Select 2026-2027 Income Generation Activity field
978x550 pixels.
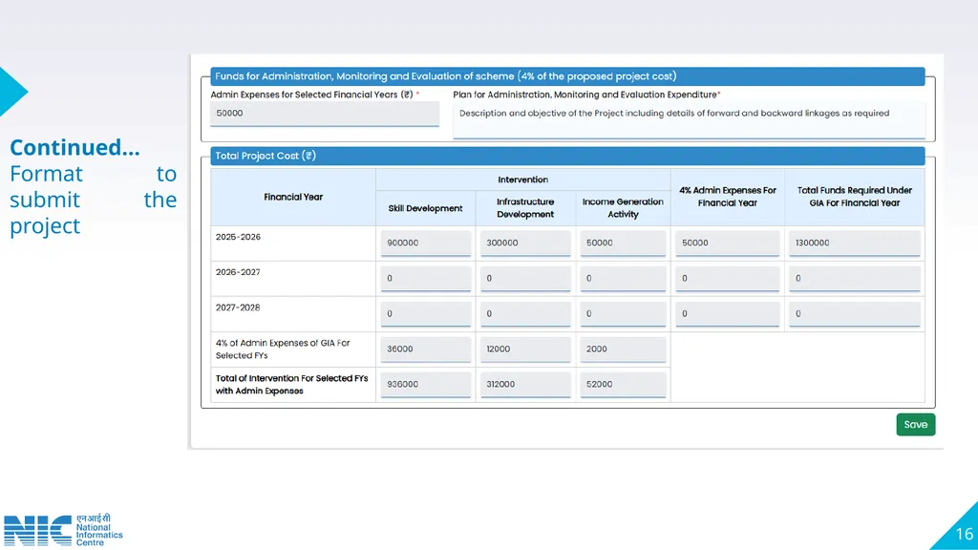[623, 279]
